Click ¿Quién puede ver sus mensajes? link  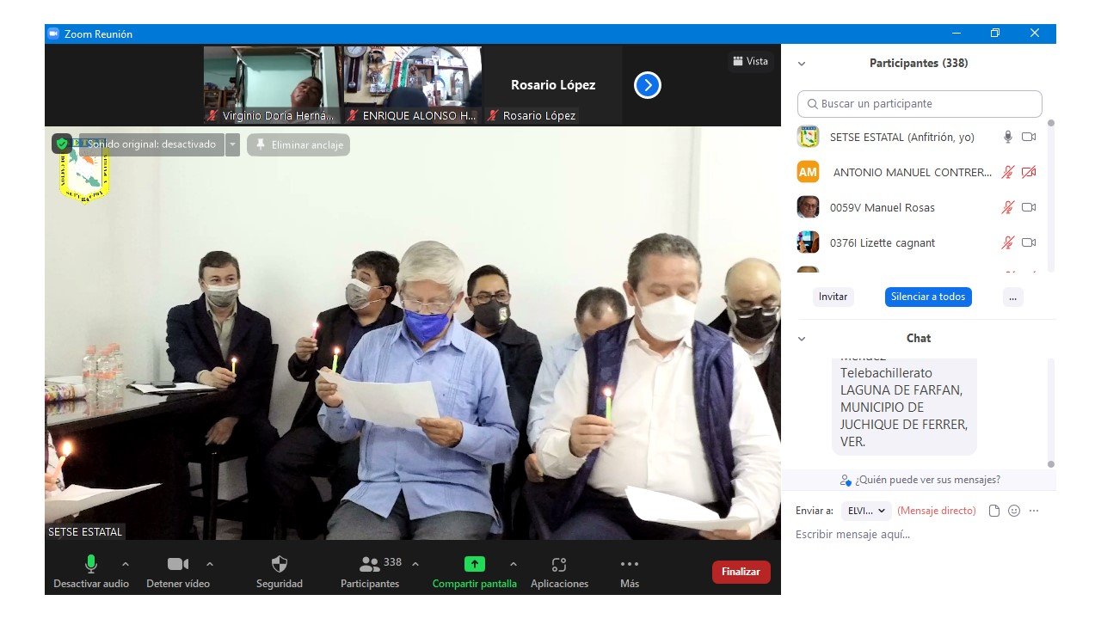920,480
